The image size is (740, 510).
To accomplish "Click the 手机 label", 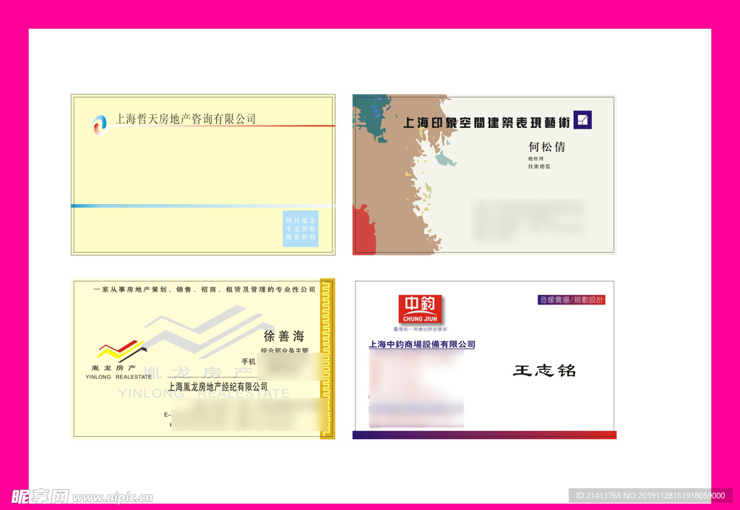I will click(x=249, y=362).
